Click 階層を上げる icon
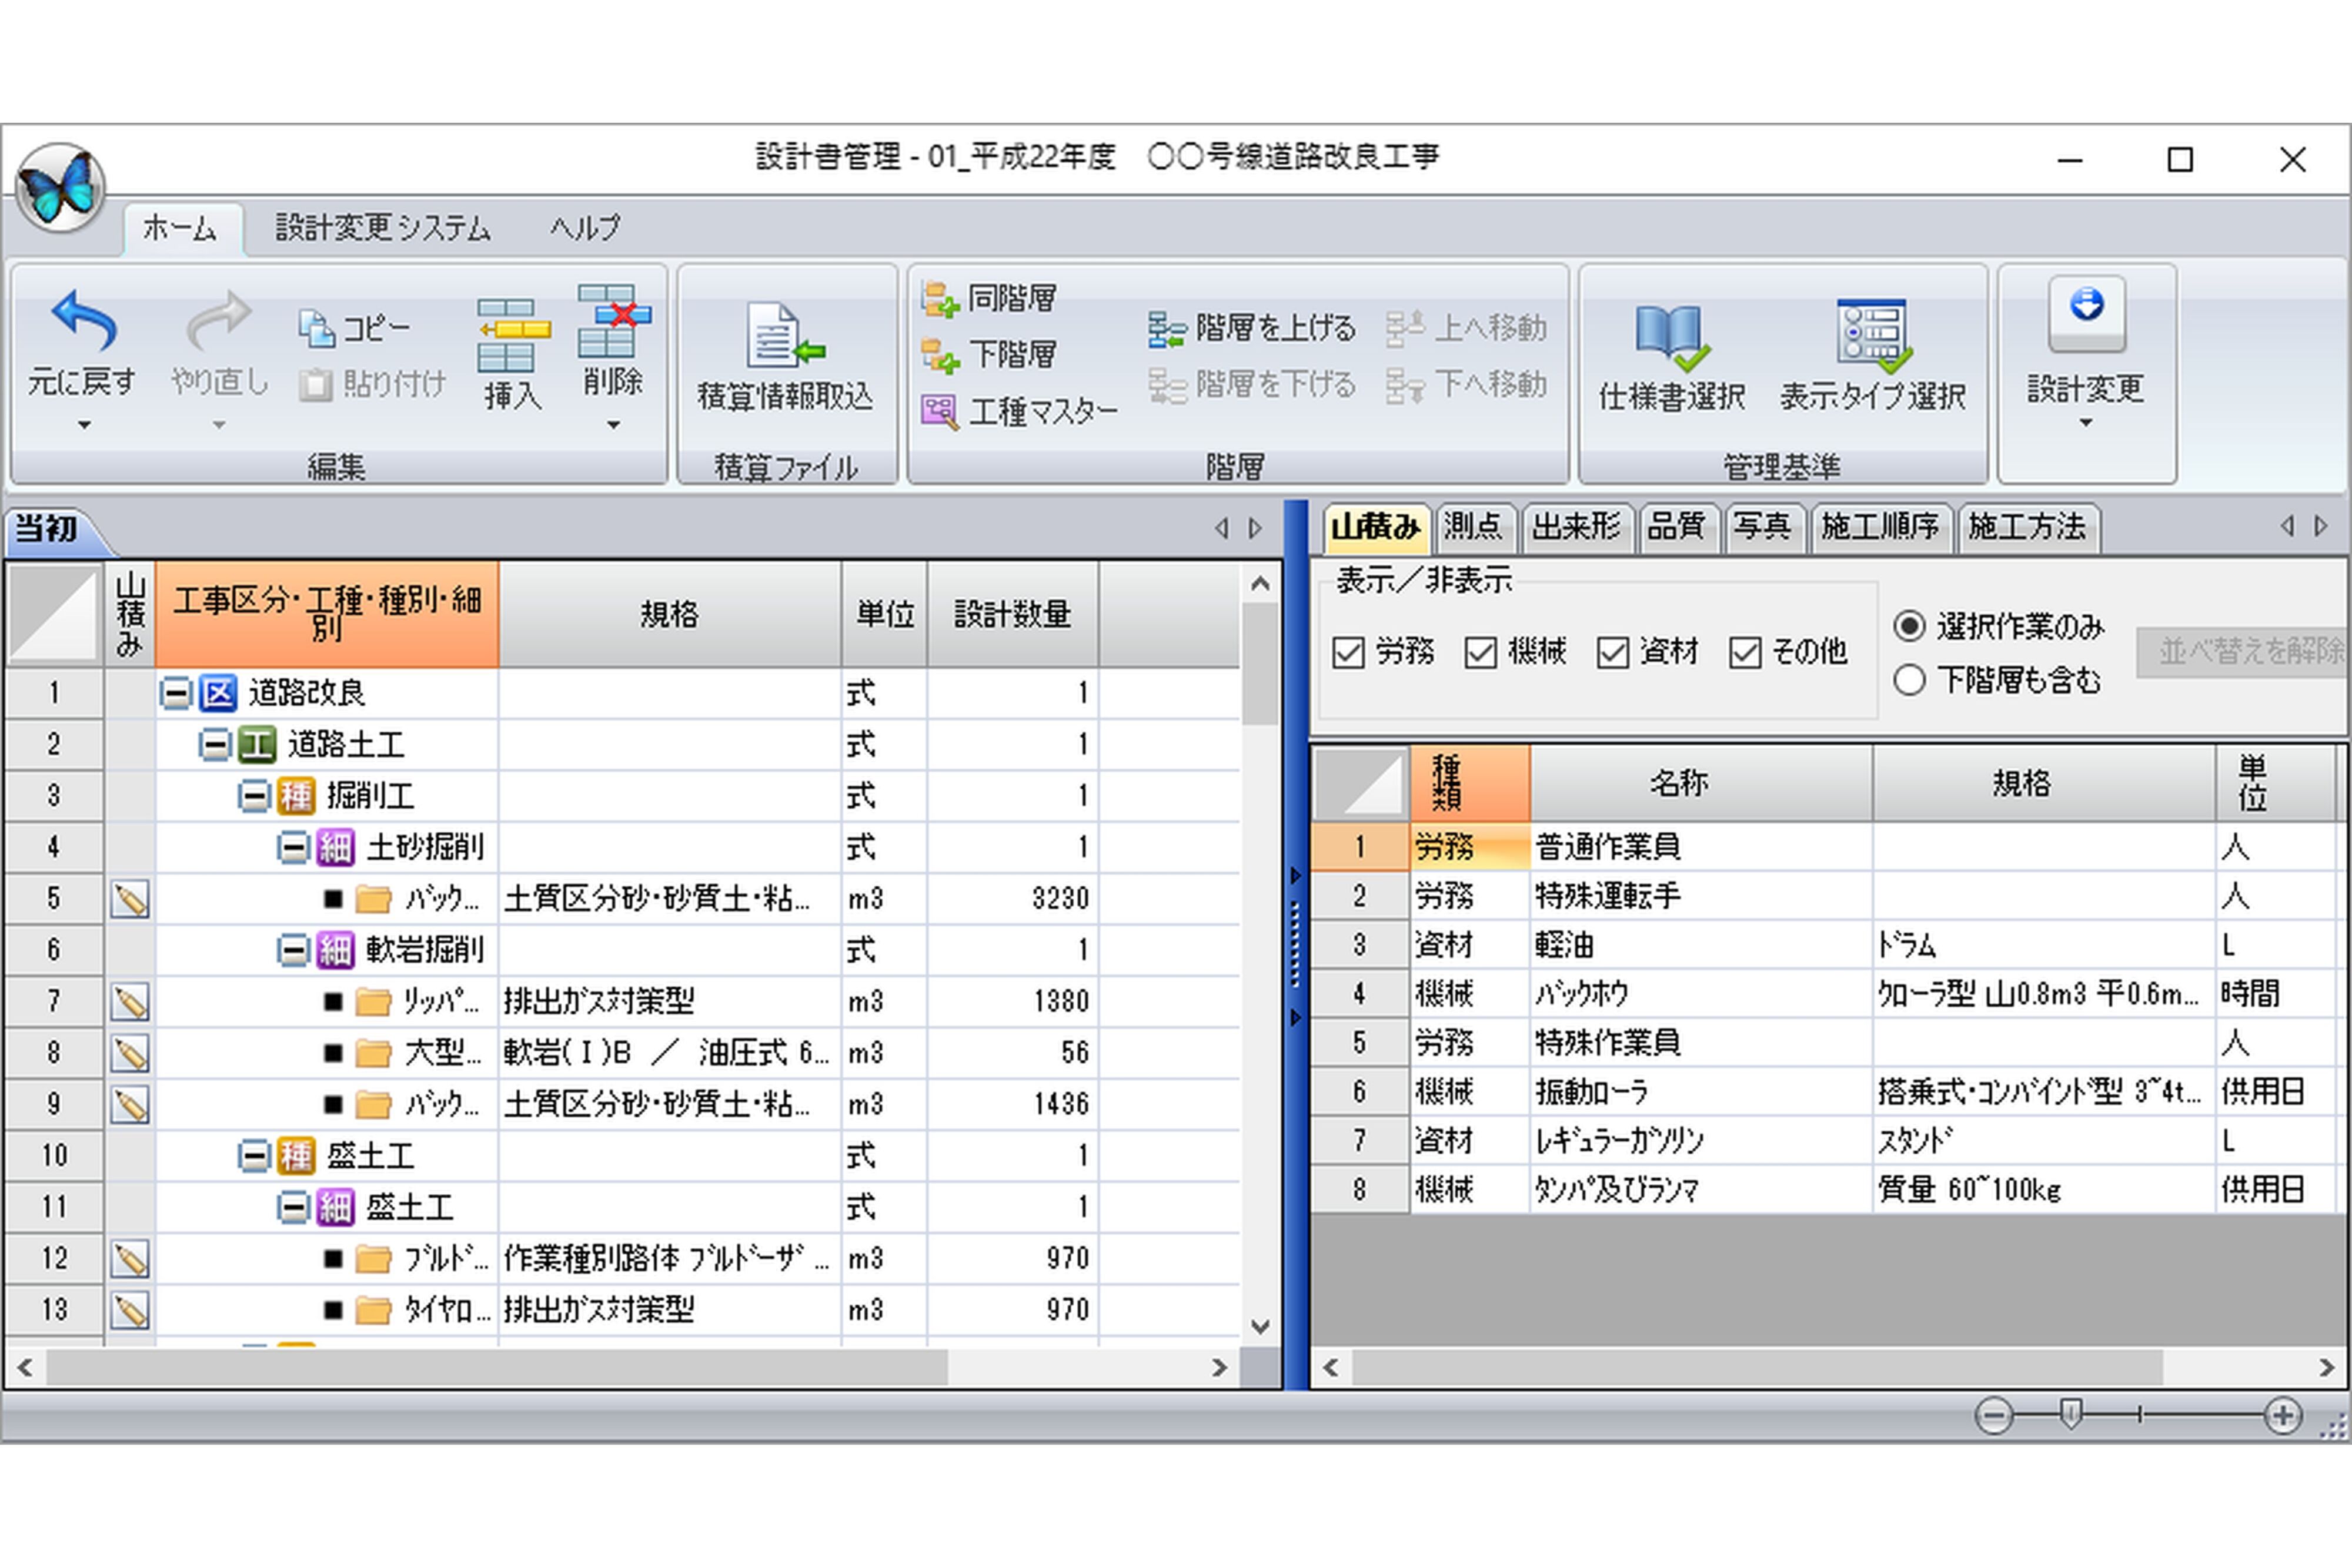The width and height of the screenshot is (2352, 1568). pyautogui.click(x=1165, y=329)
